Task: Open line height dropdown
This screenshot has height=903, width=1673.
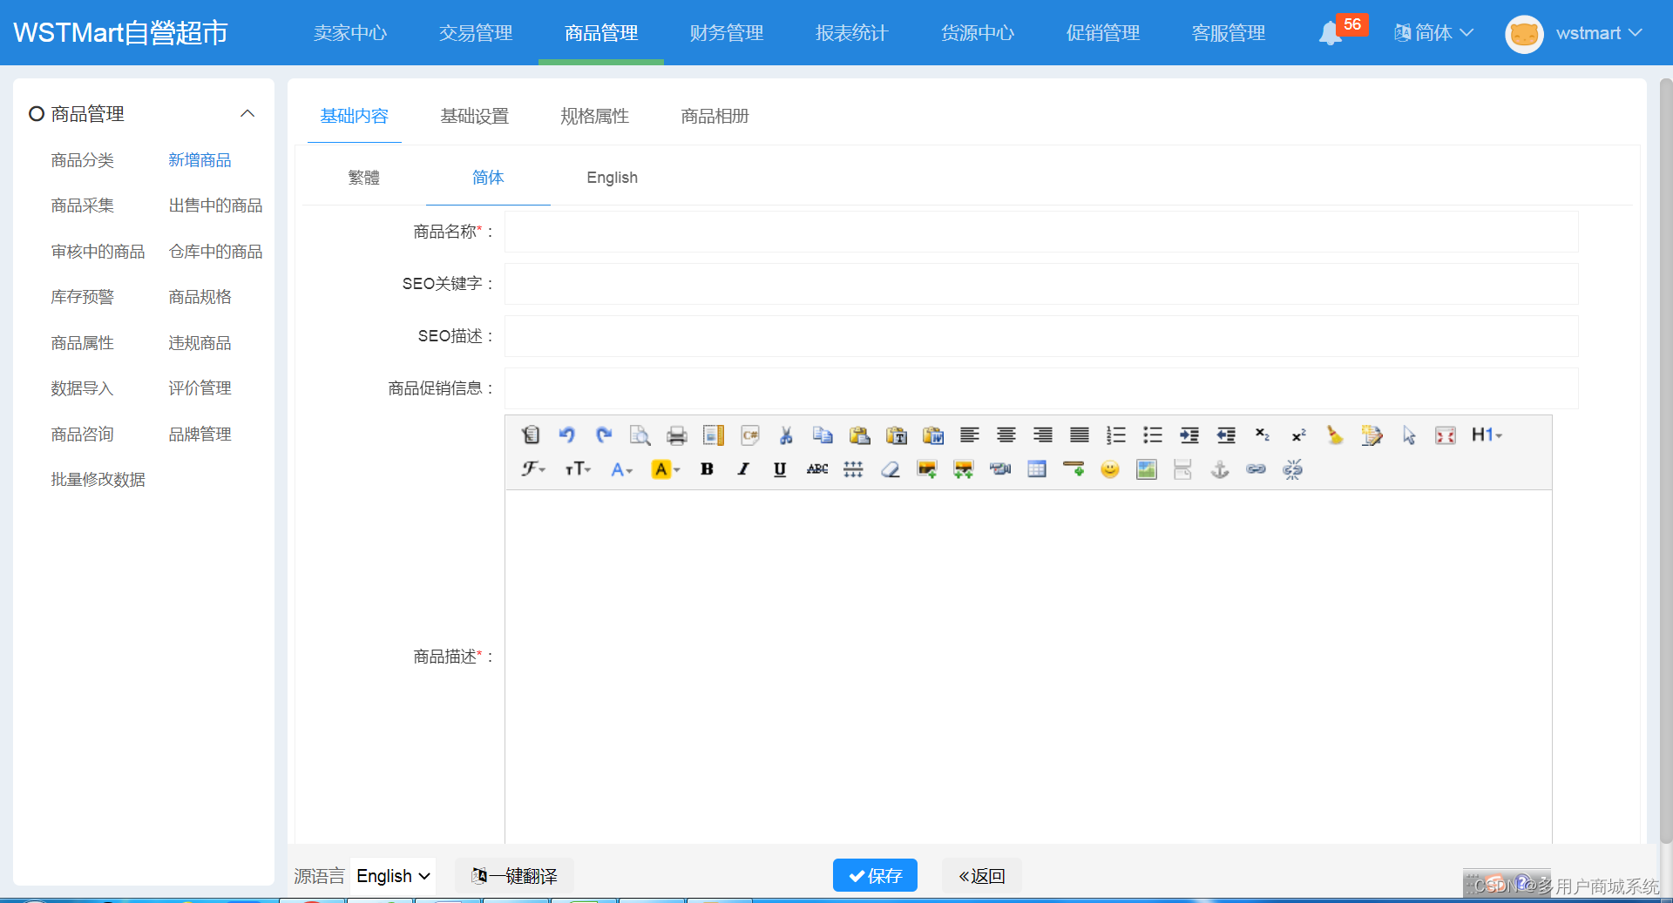Action: click(853, 469)
